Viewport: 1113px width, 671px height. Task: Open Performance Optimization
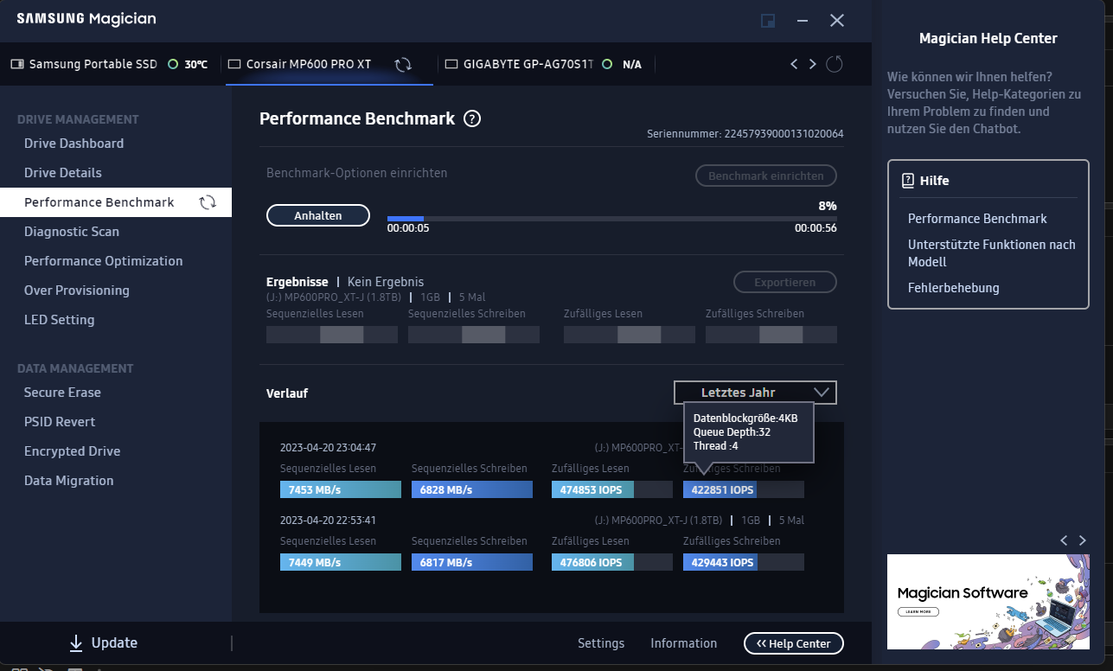pos(104,261)
